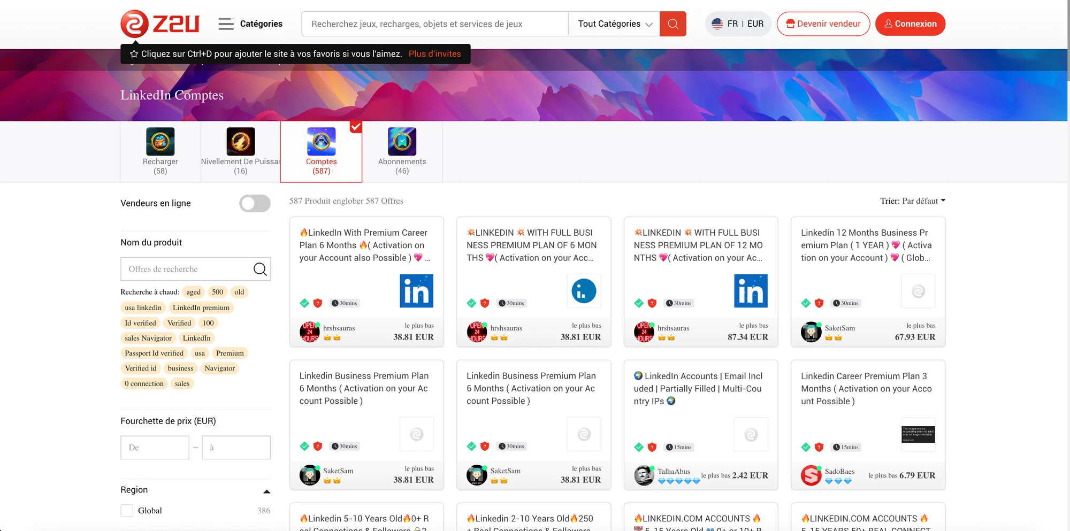Click the aged hot search tag

[x=194, y=292]
